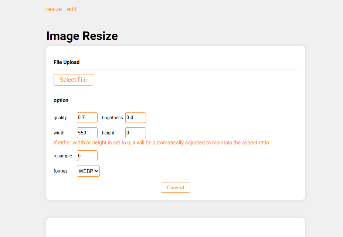Click the quality label text
The height and width of the screenshot is (237, 343).
click(60, 118)
